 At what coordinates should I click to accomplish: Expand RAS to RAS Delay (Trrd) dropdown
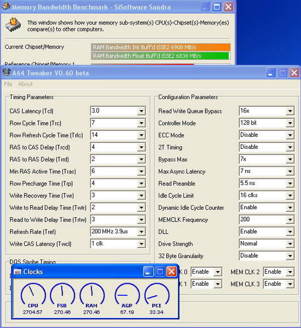[x=141, y=159]
